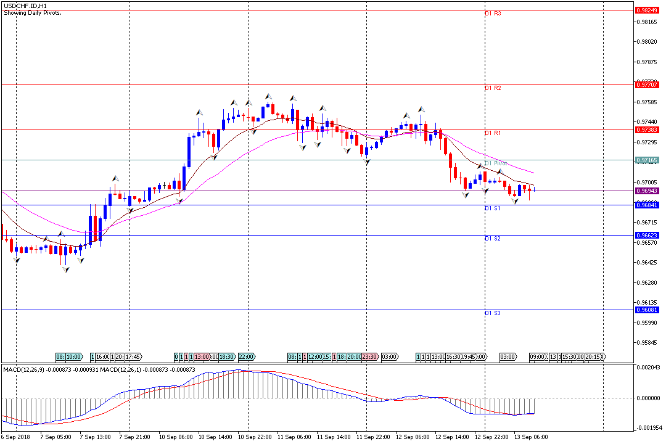Viewport: 666px width, 444px height.
Task: Click the blue 0.96623 price tag
Action: (647, 236)
